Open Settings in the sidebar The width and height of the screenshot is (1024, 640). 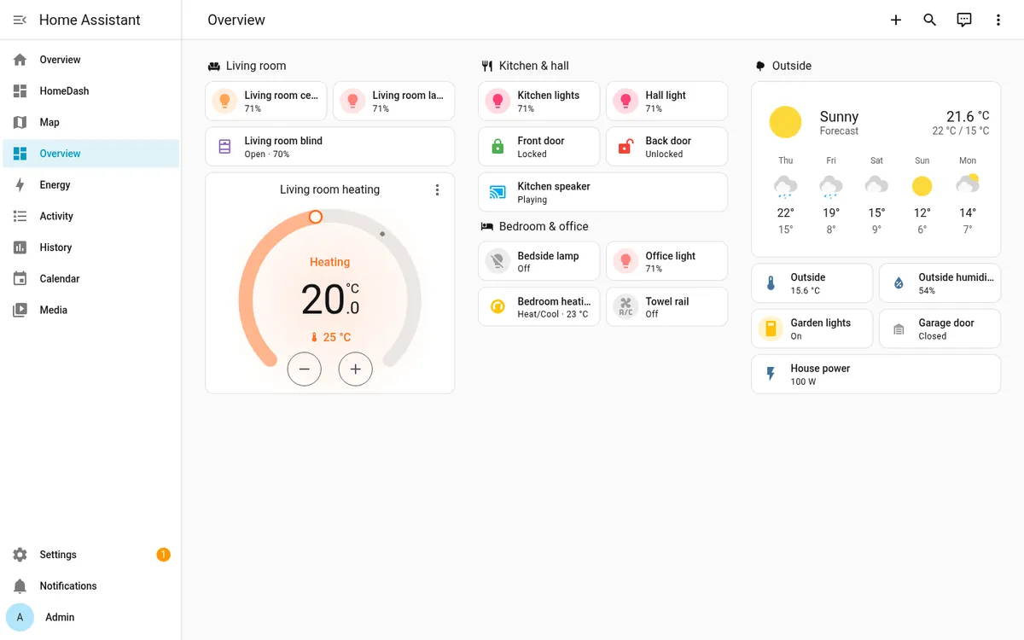pos(91,555)
